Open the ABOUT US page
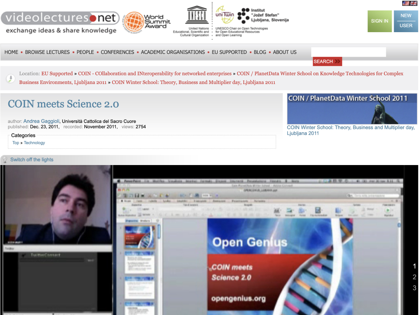Screen dimensions: 420x315 tap(285, 52)
